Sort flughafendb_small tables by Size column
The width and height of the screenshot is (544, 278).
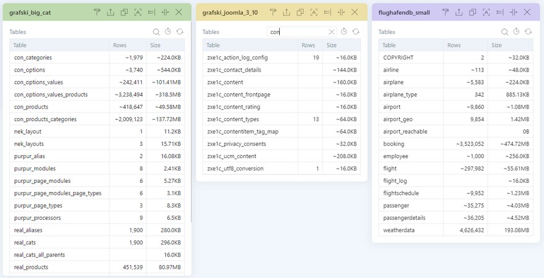497,45
